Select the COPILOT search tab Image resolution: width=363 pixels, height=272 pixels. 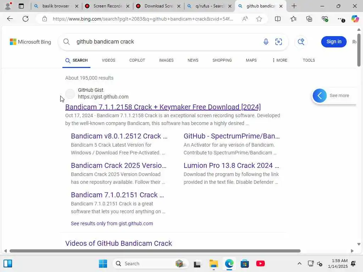tap(137, 60)
